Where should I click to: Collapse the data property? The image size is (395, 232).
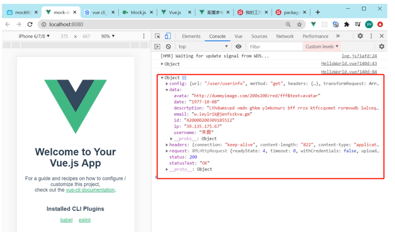click(x=167, y=90)
